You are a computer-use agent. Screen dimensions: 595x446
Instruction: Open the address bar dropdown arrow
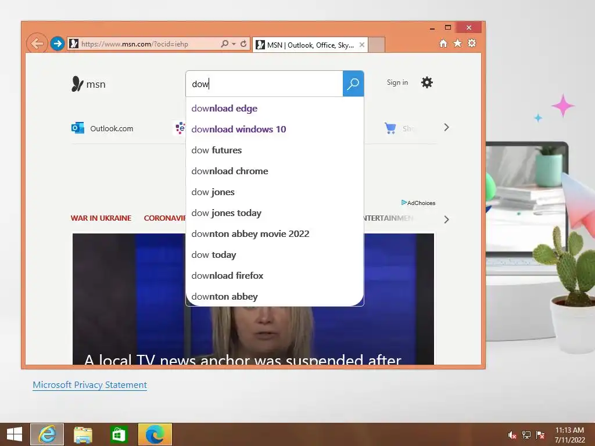click(234, 44)
